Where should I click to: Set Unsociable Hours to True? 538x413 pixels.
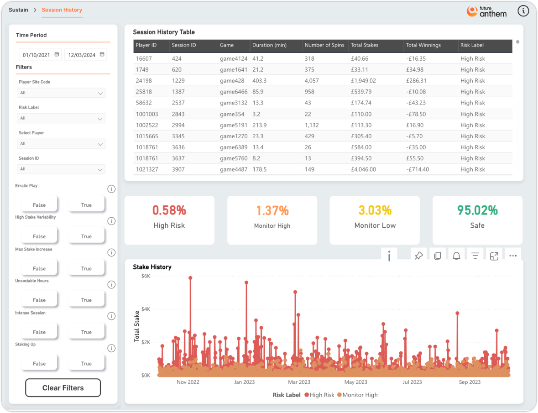86,300
